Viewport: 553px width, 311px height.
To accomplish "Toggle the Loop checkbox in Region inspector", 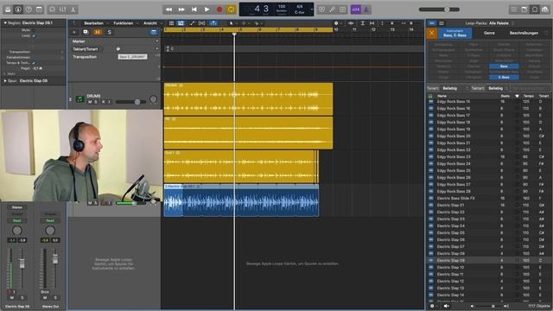I will coord(34,35).
